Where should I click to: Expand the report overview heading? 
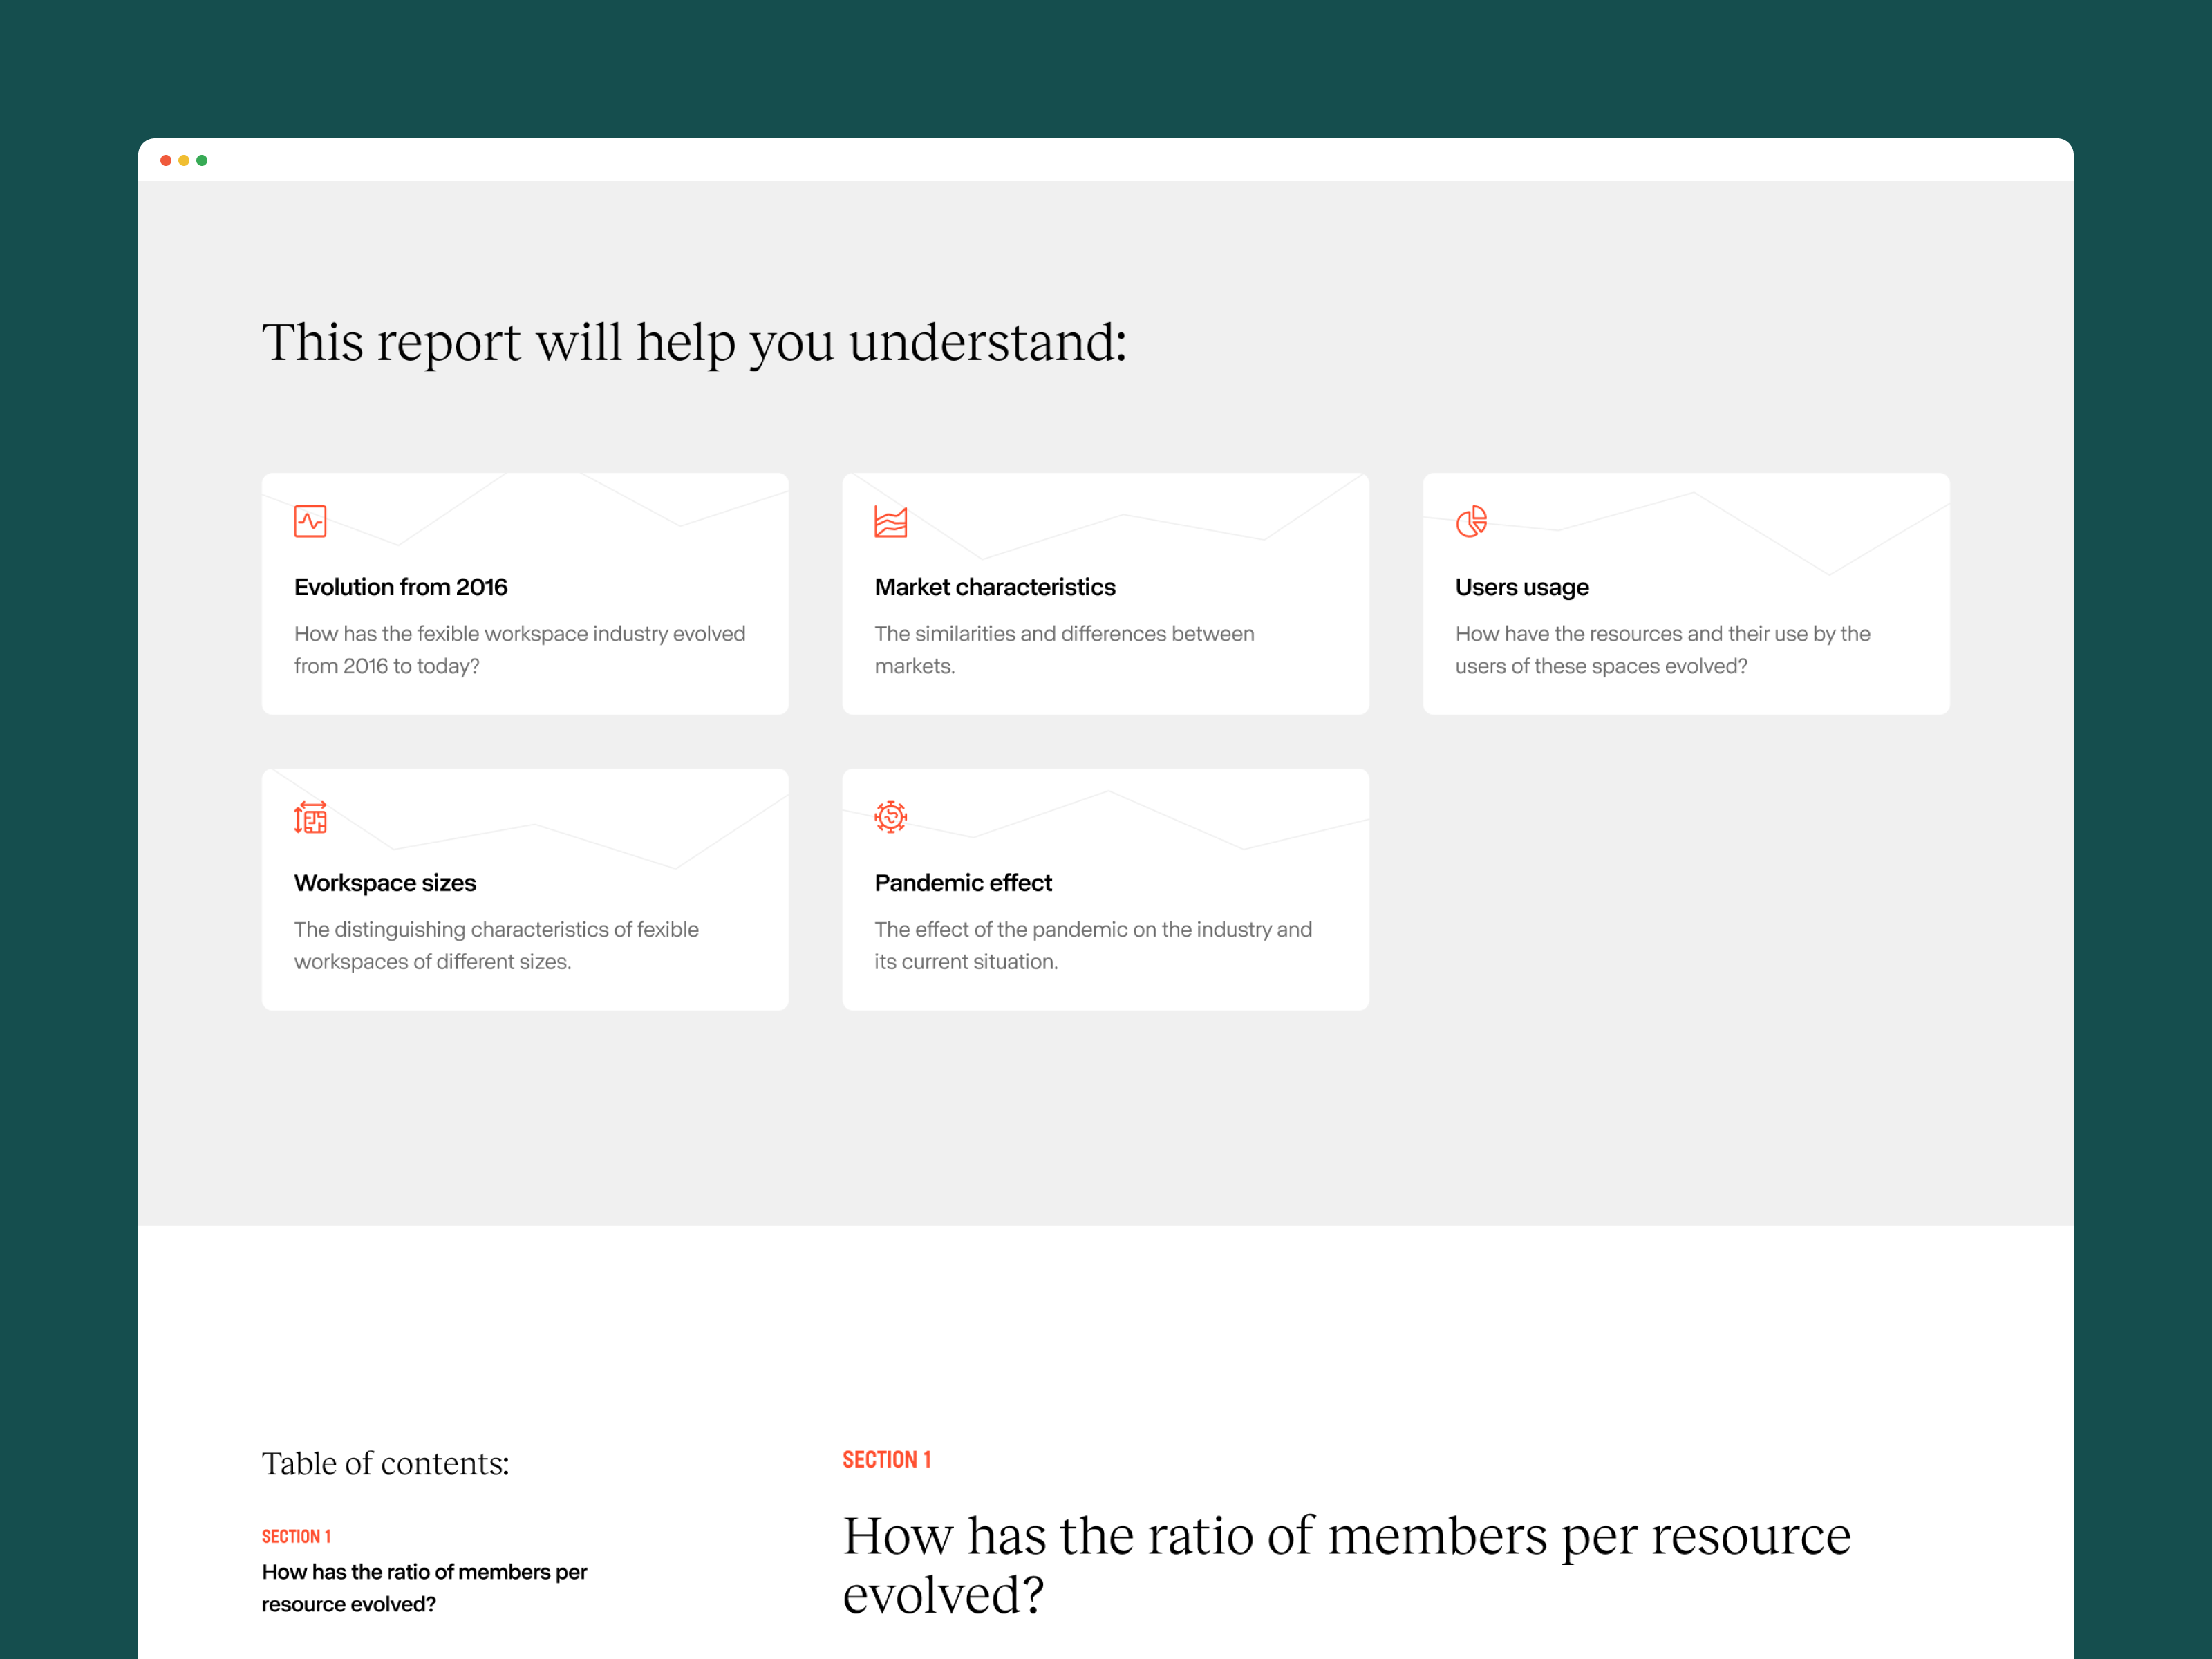point(694,342)
